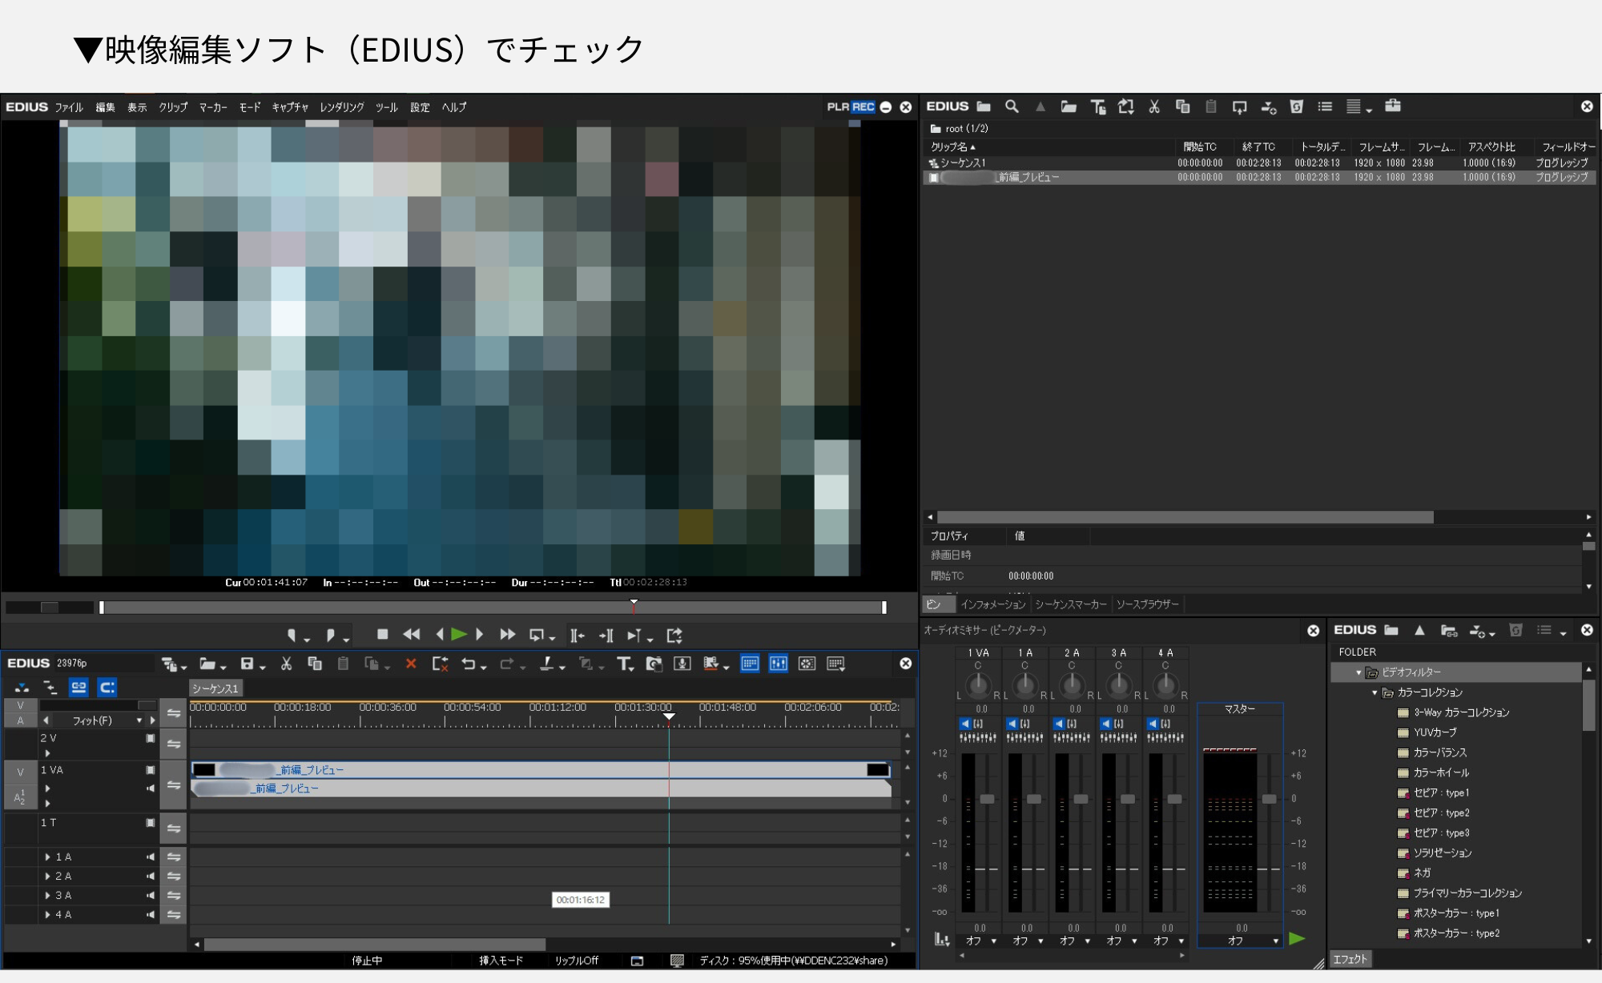Toggle 1 VA channel monitor speaker in mixer

tap(965, 724)
